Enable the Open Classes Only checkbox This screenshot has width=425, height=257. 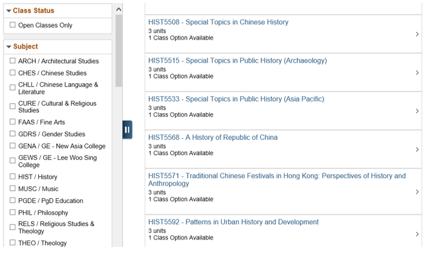tap(12, 25)
